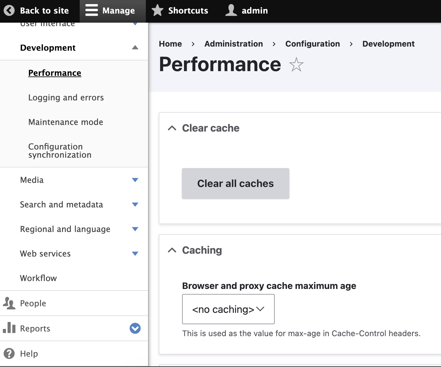Expand the Media submenu arrow

click(135, 180)
